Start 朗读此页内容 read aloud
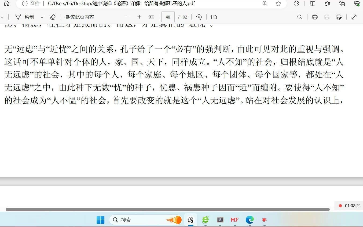Viewport: 363px width, 227px height. point(80,17)
